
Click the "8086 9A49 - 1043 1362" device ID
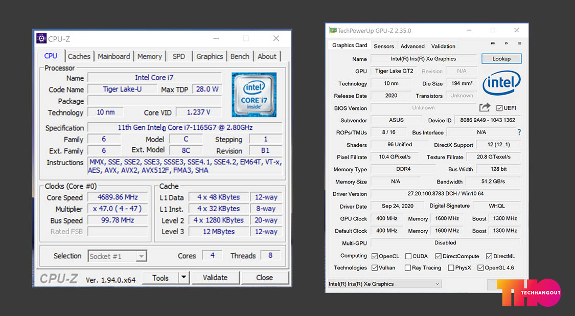tap(488, 120)
